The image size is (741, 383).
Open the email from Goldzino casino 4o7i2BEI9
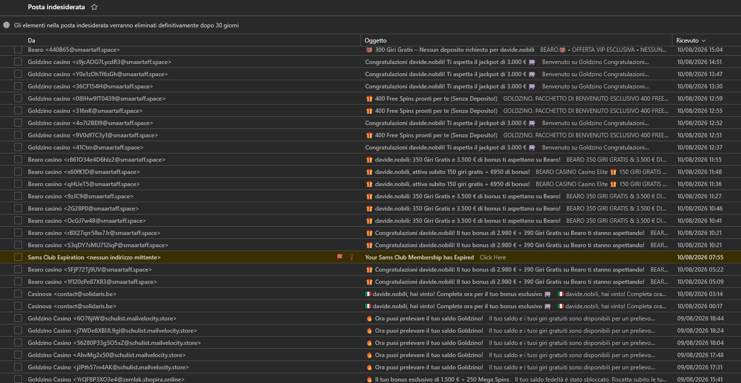click(x=370, y=123)
